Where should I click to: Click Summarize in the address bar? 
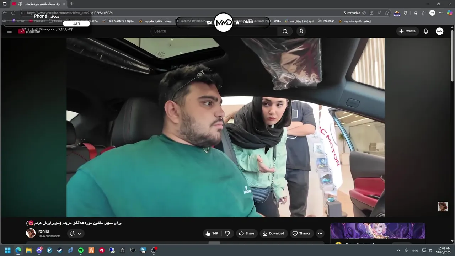352,13
